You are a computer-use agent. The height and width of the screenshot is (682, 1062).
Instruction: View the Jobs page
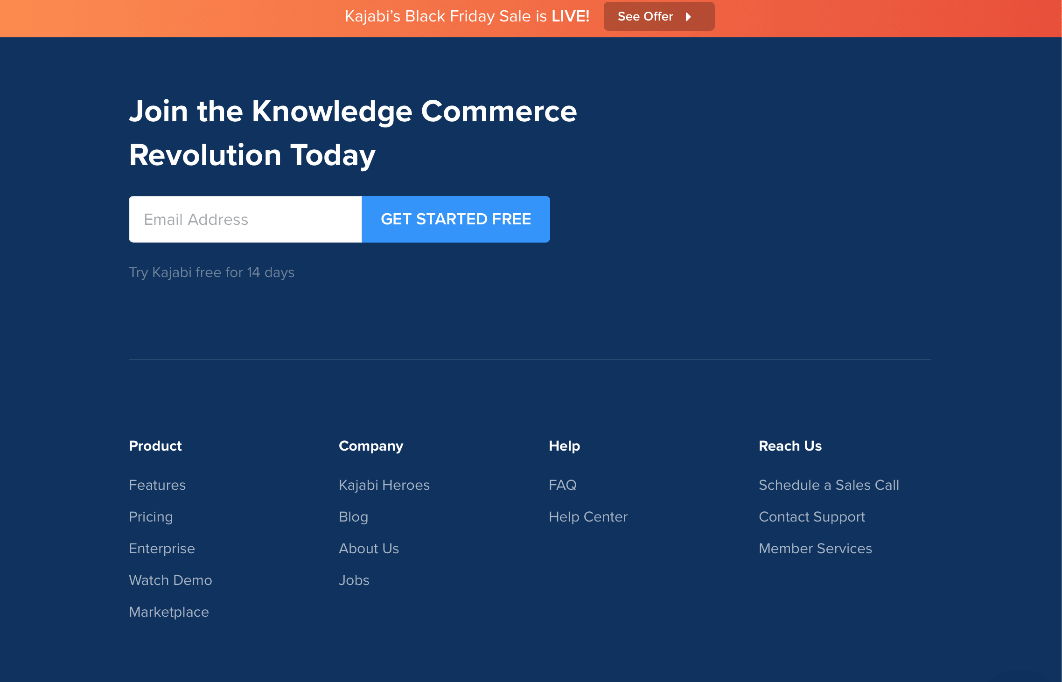click(x=354, y=580)
